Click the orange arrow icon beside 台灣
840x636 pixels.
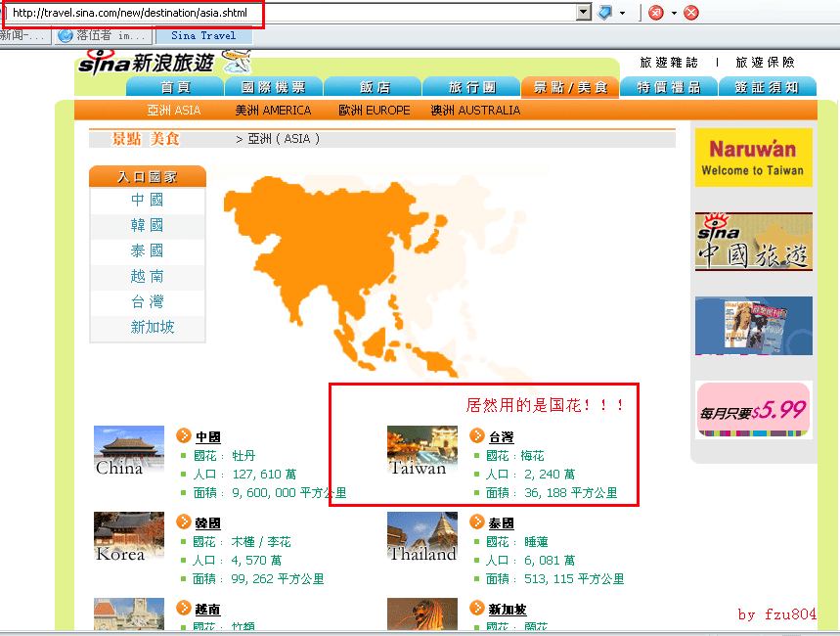(x=477, y=436)
